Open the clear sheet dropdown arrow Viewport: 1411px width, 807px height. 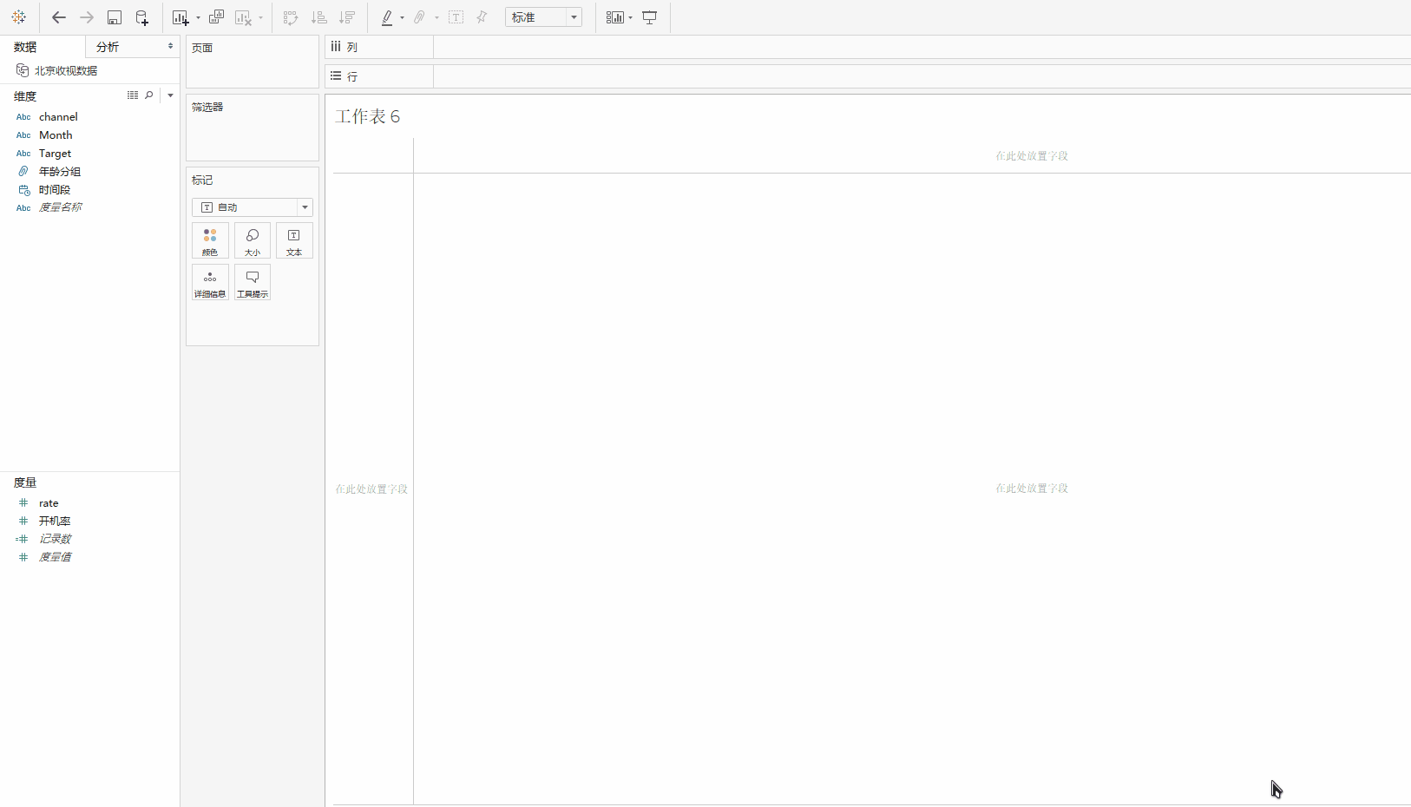pos(260,17)
